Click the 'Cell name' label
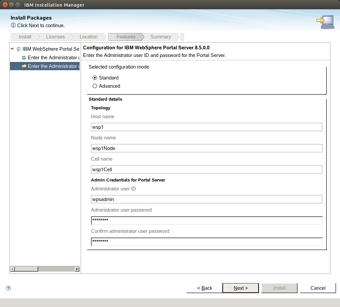 coord(102,159)
